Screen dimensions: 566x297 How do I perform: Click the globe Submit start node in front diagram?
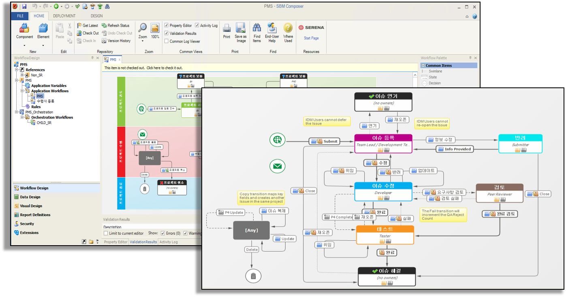pyautogui.click(x=278, y=140)
